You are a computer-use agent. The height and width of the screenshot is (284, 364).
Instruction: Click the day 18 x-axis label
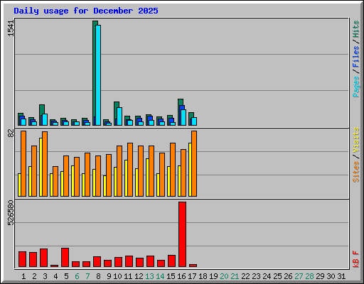pyautogui.click(x=203, y=276)
